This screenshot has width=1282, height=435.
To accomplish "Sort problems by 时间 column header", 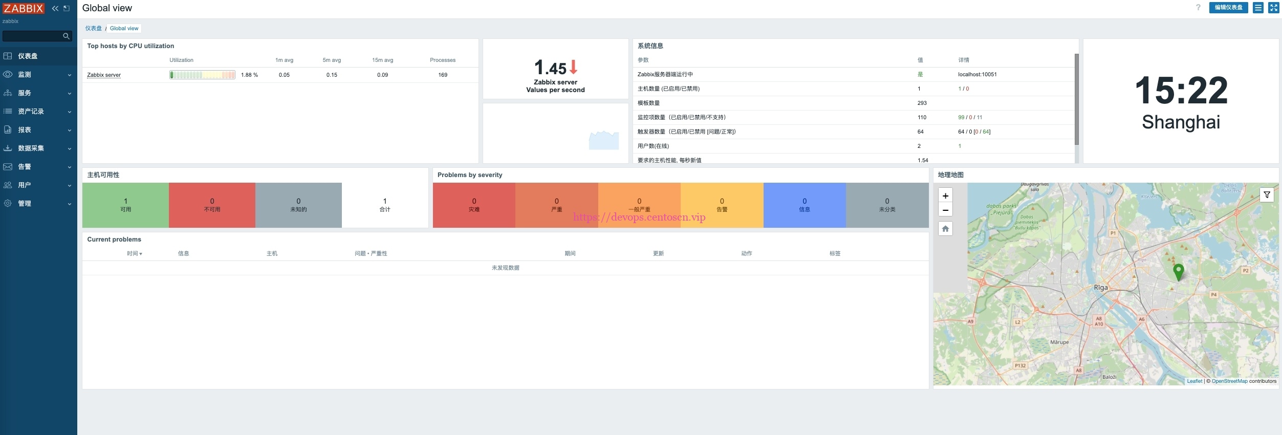I will (135, 253).
